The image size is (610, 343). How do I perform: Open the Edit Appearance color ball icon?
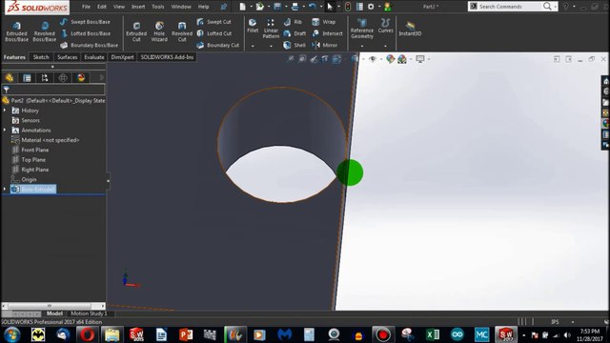pyautogui.click(x=390, y=59)
